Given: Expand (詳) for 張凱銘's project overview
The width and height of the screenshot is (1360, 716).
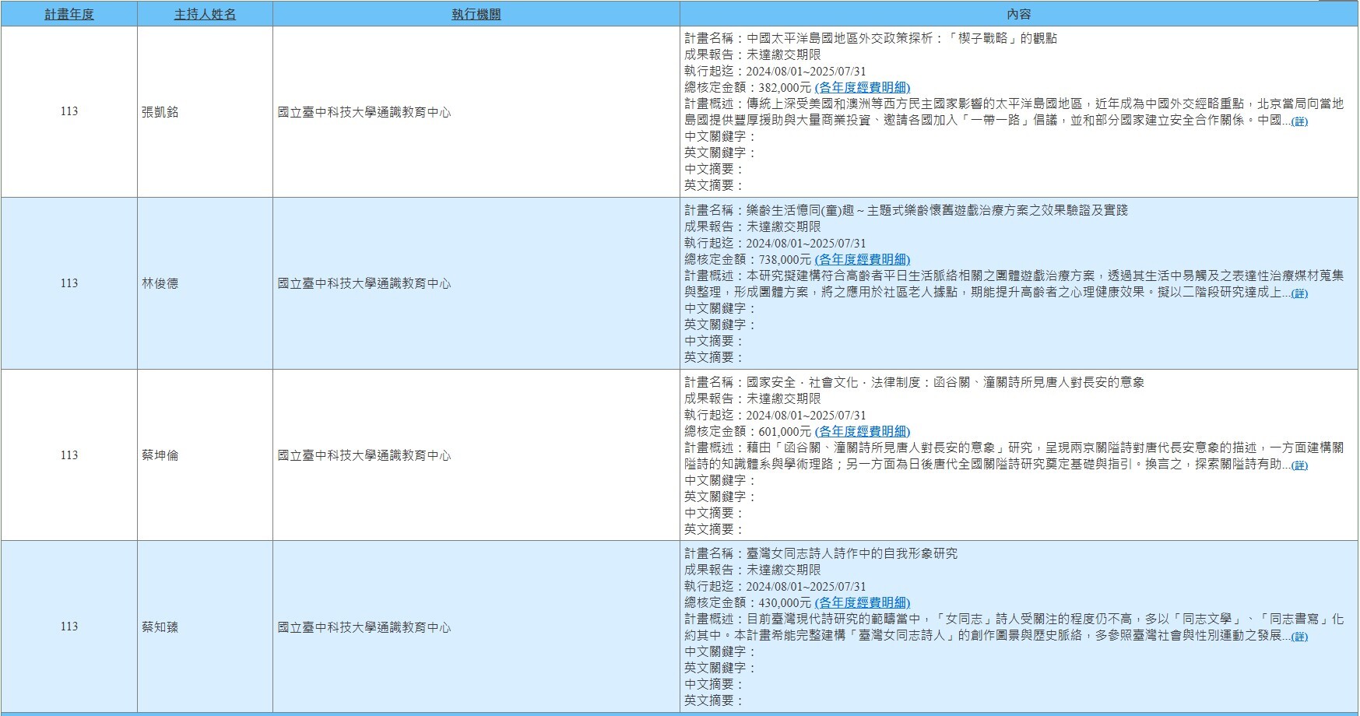Looking at the screenshot, I should pyautogui.click(x=1299, y=121).
